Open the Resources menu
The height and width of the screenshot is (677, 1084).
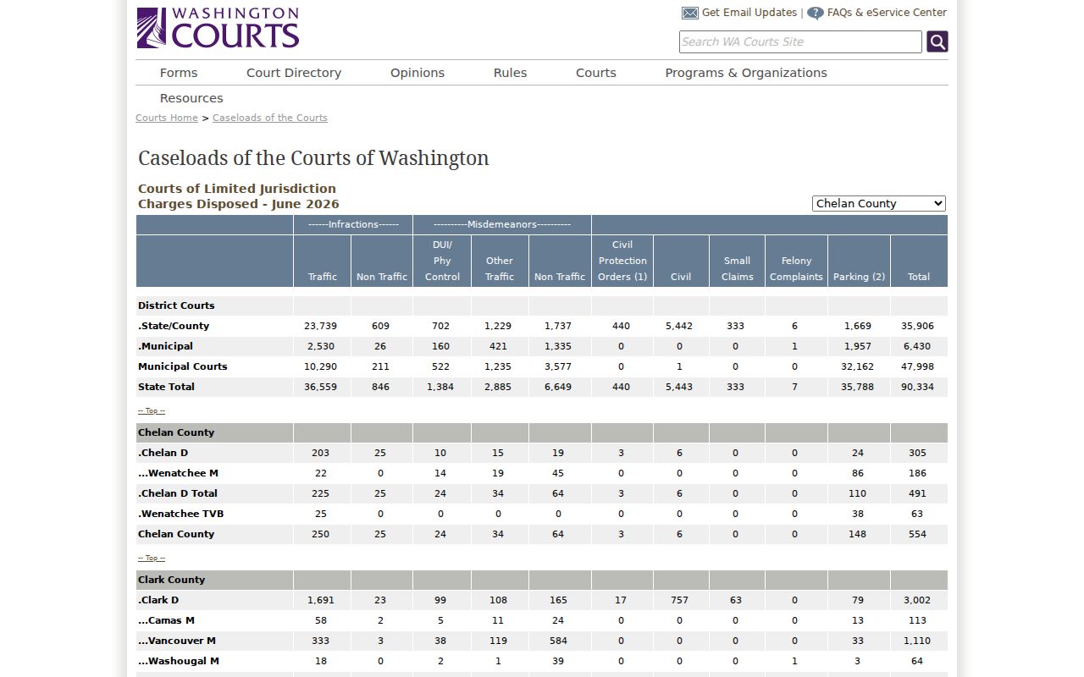(191, 98)
